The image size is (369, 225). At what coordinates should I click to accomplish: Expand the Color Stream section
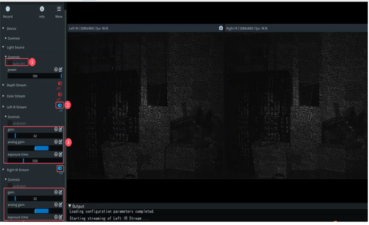(x=3, y=96)
